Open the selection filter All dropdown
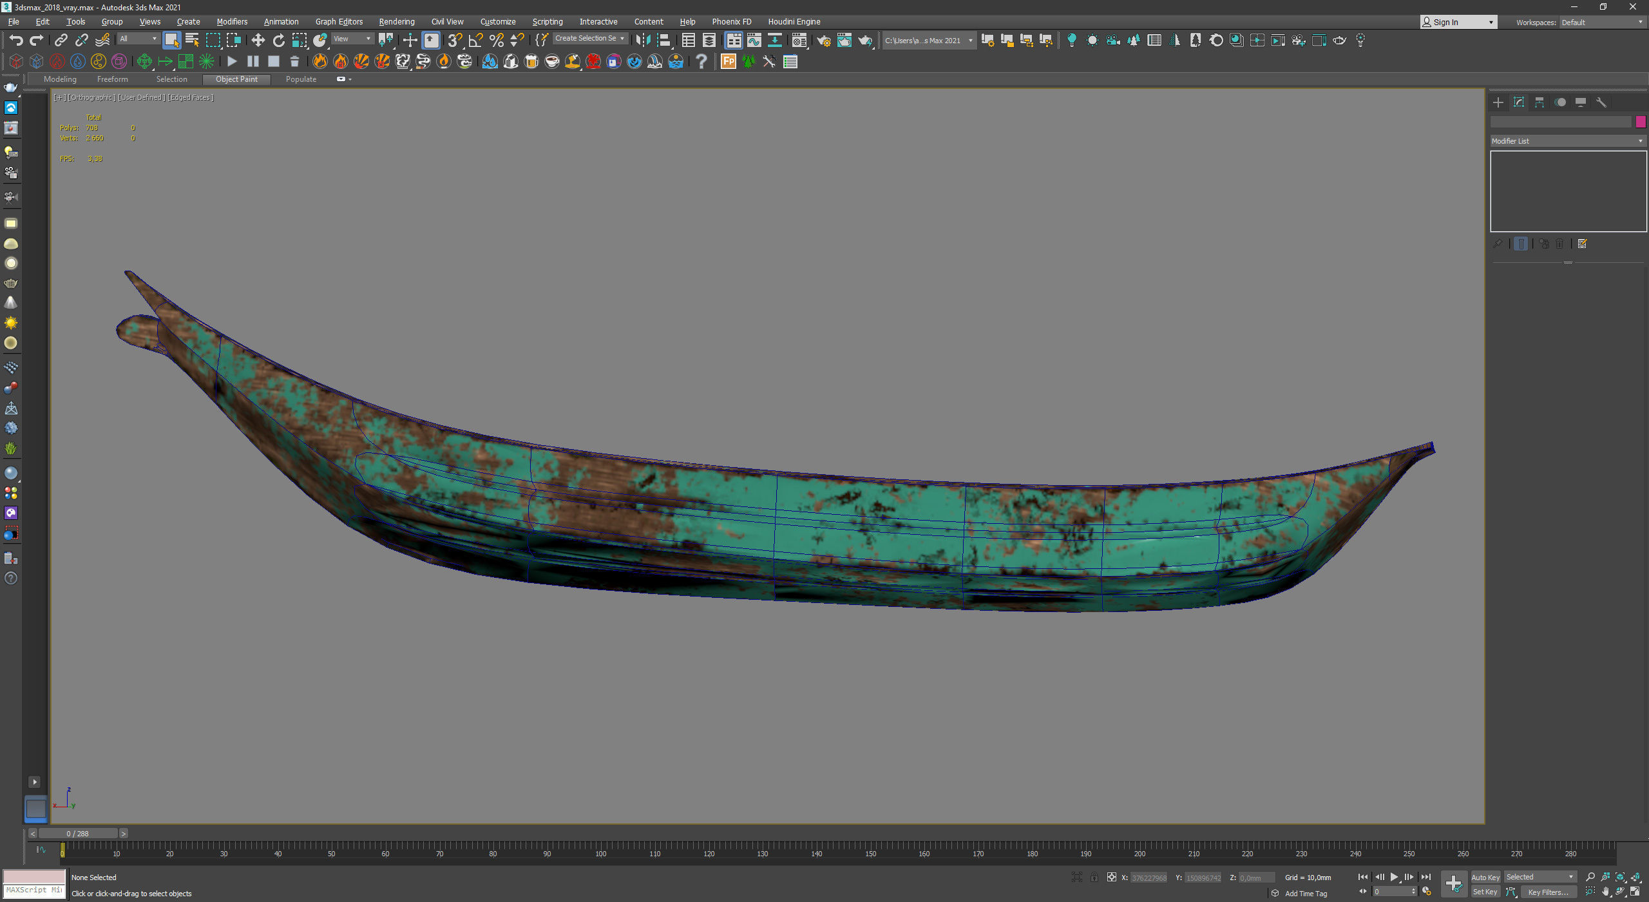This screenshot has height=902, width=1649. tap(138, 39)
